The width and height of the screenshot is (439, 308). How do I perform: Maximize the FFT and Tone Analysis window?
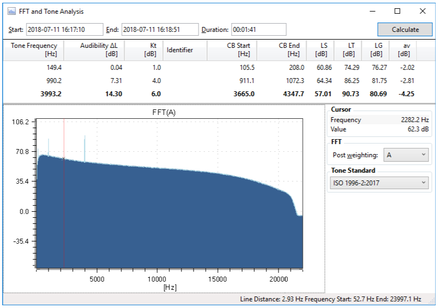pos(397,11)
